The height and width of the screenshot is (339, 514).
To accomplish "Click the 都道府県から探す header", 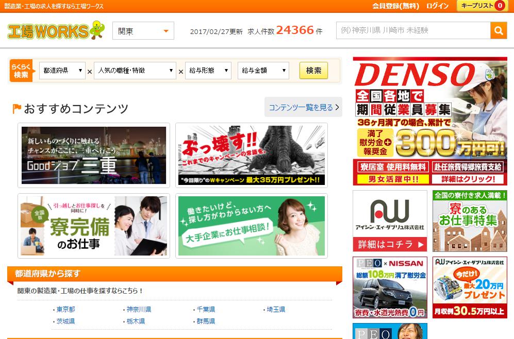I will pos(175,274).
